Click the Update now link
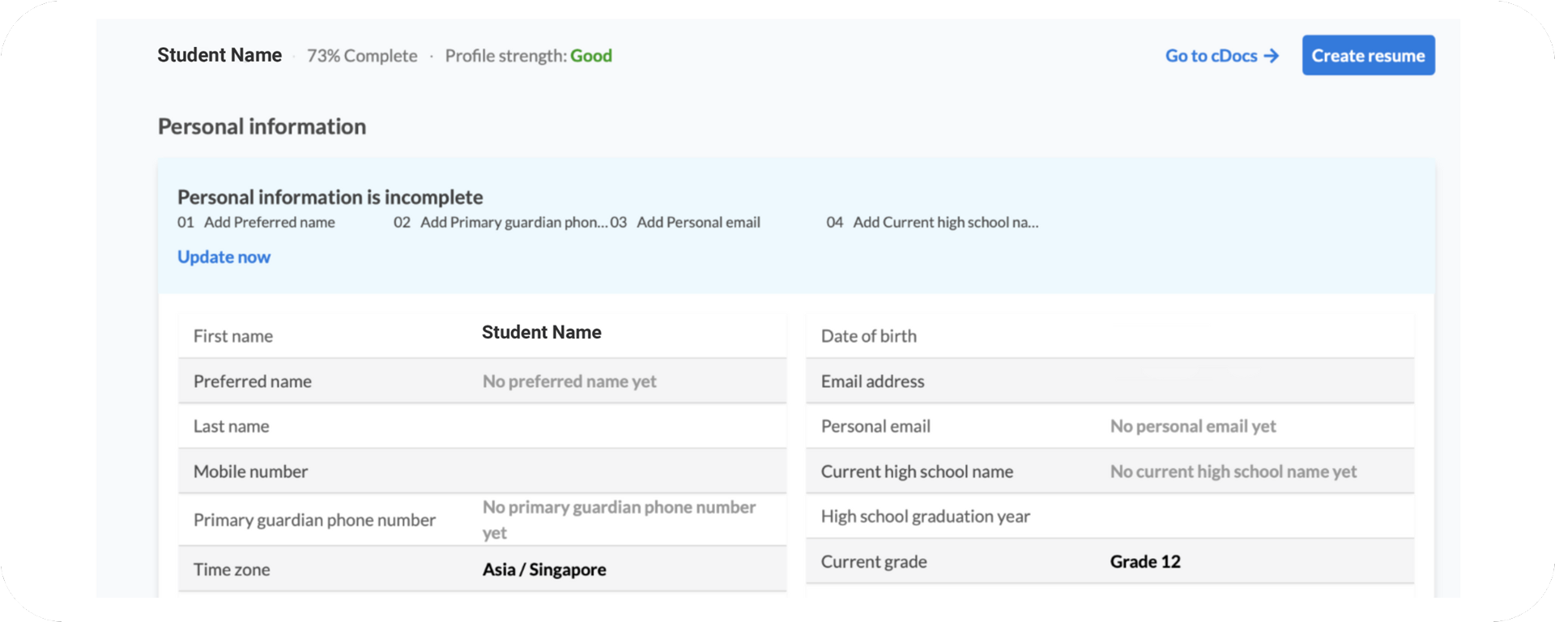1555x622 pixels. (x=224, y=257)
